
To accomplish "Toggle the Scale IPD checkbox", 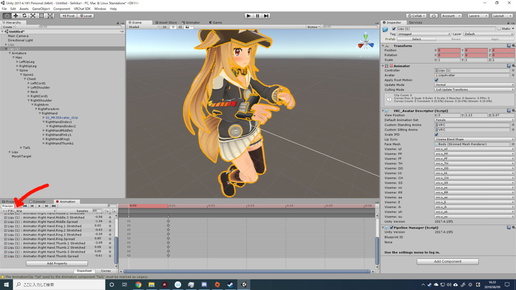I will 436,134.
